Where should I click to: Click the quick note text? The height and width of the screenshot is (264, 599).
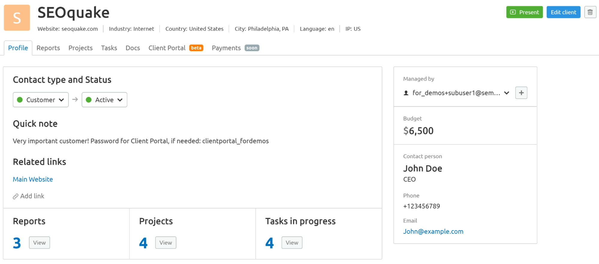click(141, 141)
